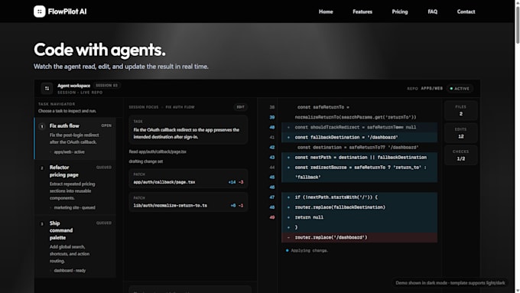Click the REPO APPS/WEB label
This screenshot has height=293, width=520.
(425, 89)
